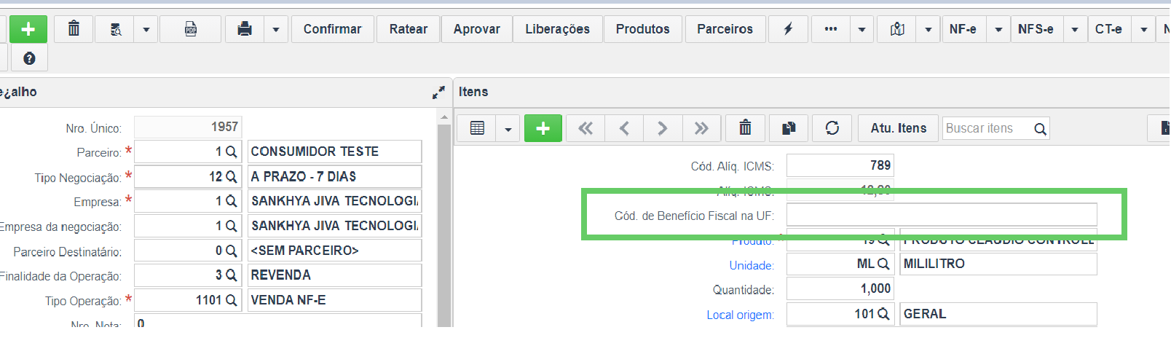Click the trash delete icon in top toolbar
This screenshot has width=1171, height=354.
pos(74,29)
